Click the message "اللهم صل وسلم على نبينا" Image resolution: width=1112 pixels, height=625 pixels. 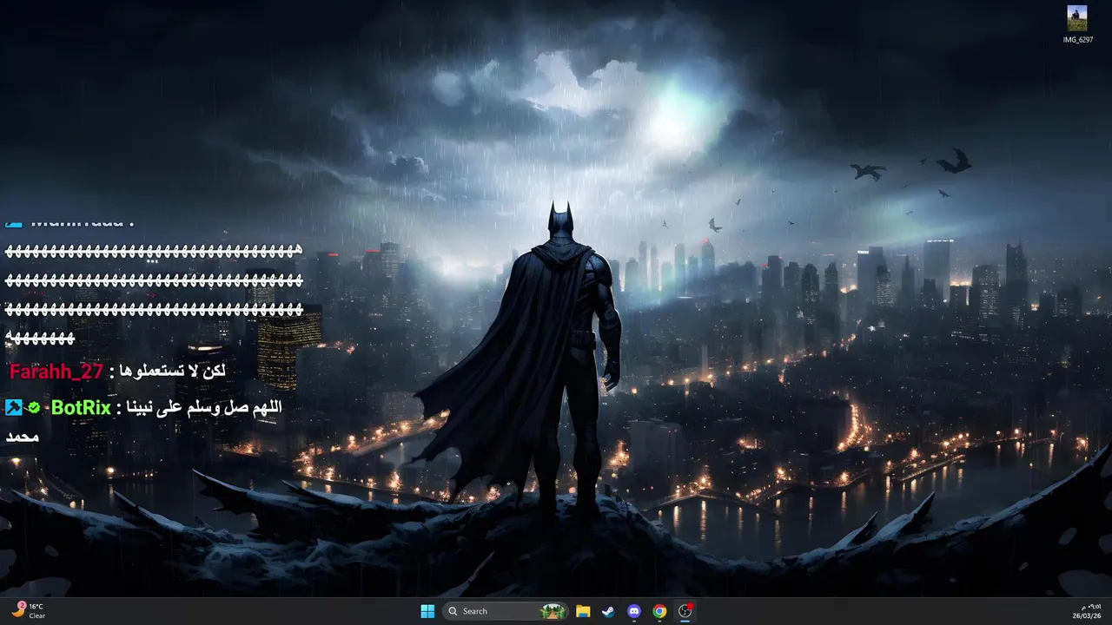pos(205,407)
